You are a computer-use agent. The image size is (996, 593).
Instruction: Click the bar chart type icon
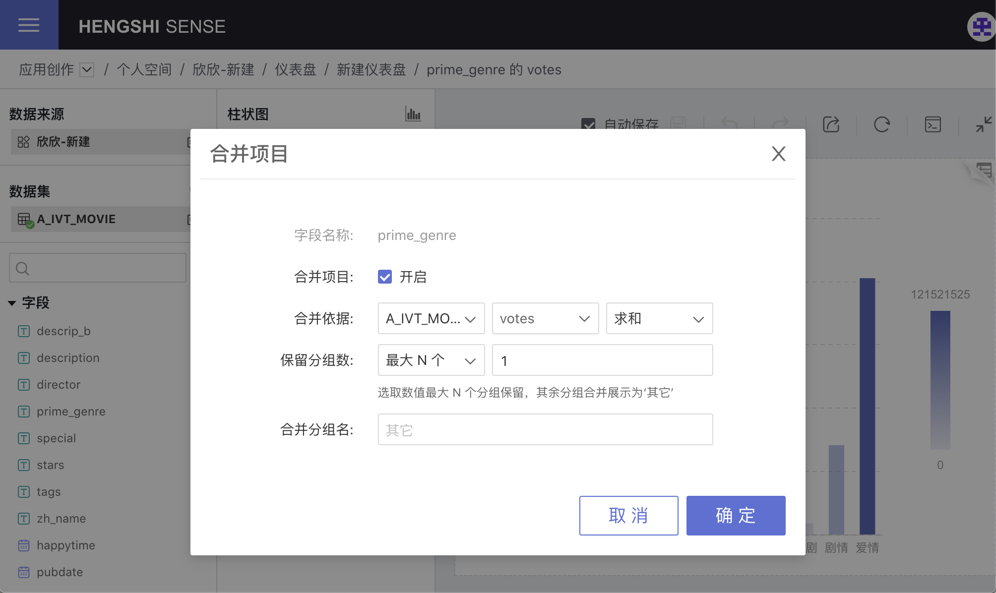(x=413, y=114)
